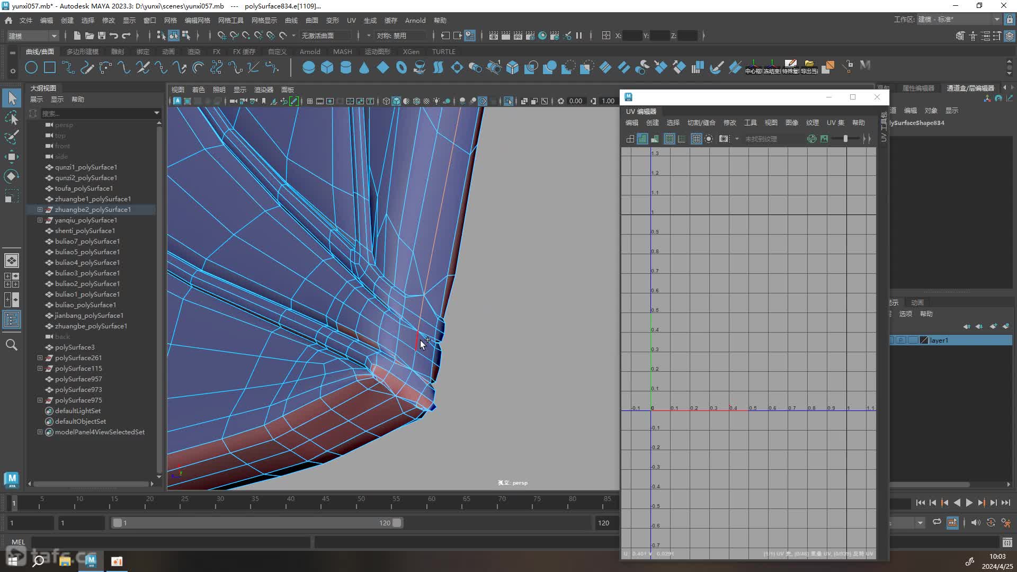
Task: Expand polySurface115 in outliner
Action: (x=40, y=368)
